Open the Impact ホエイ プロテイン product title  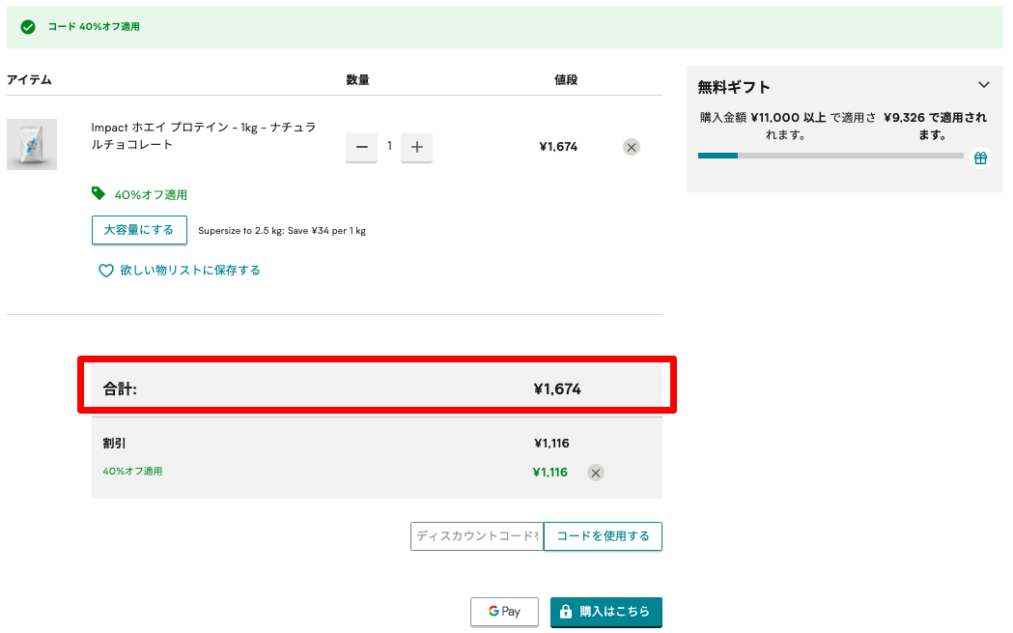[x=204, y=136]
